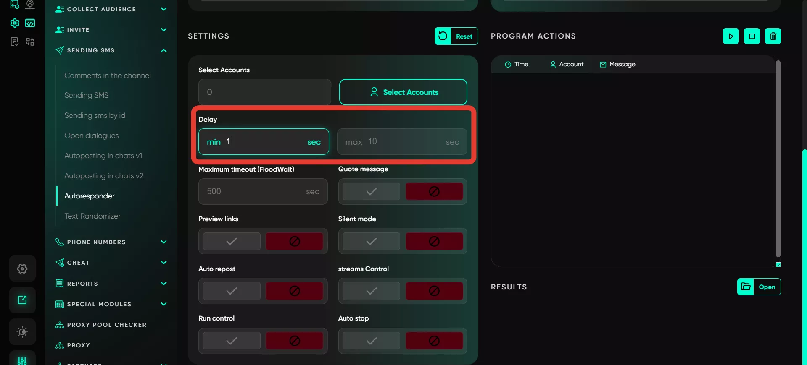Open Comments in the channel
This screenshot has height=365, width=807.
coord(108,76)
